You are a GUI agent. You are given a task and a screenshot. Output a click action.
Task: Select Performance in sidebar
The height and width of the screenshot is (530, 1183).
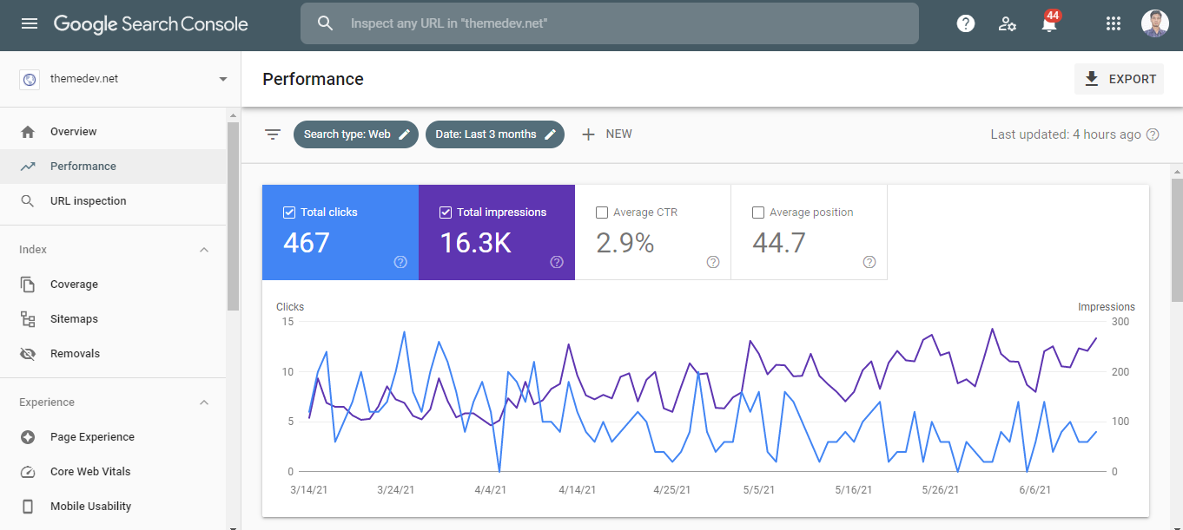click(113, 167)
